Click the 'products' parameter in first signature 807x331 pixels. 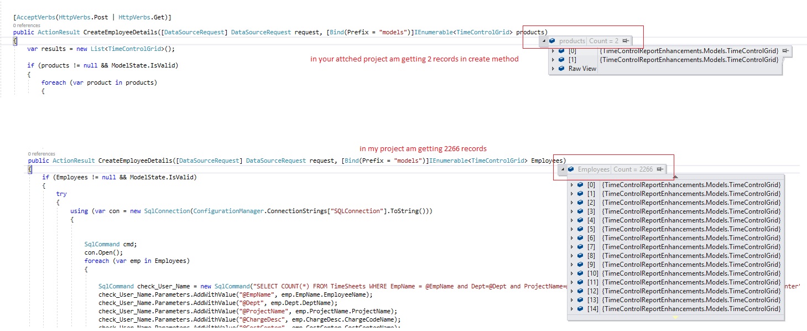click(x=530, y=32)
